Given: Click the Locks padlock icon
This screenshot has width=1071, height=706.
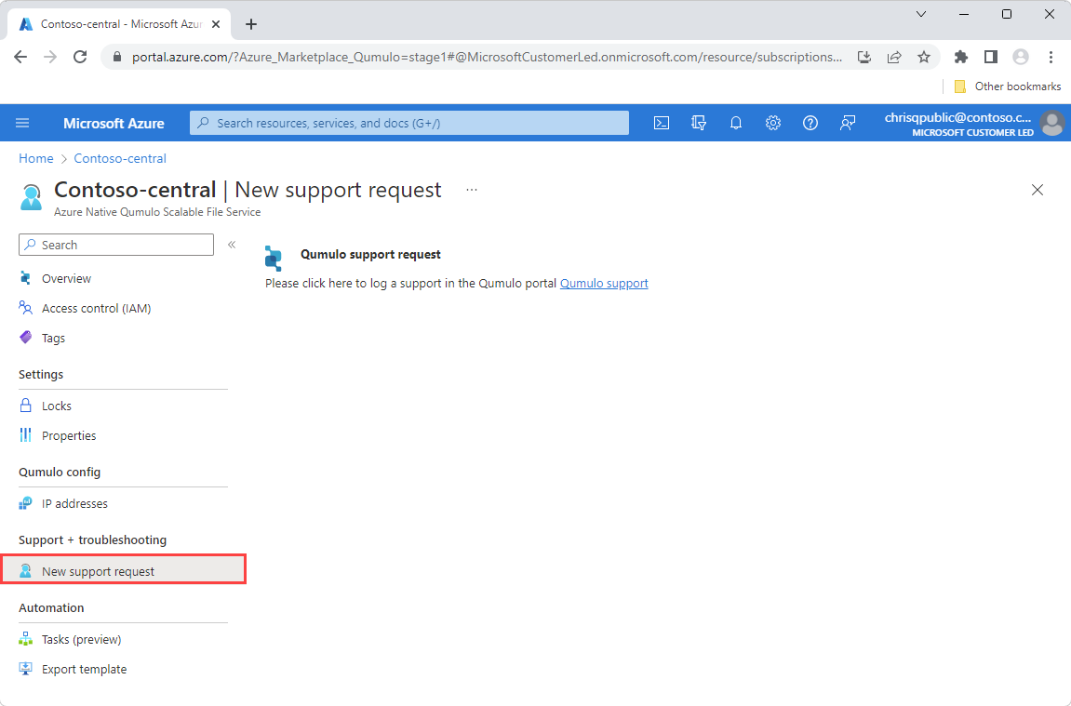Looking at the screenshot, I should click(x=25, y=406).
